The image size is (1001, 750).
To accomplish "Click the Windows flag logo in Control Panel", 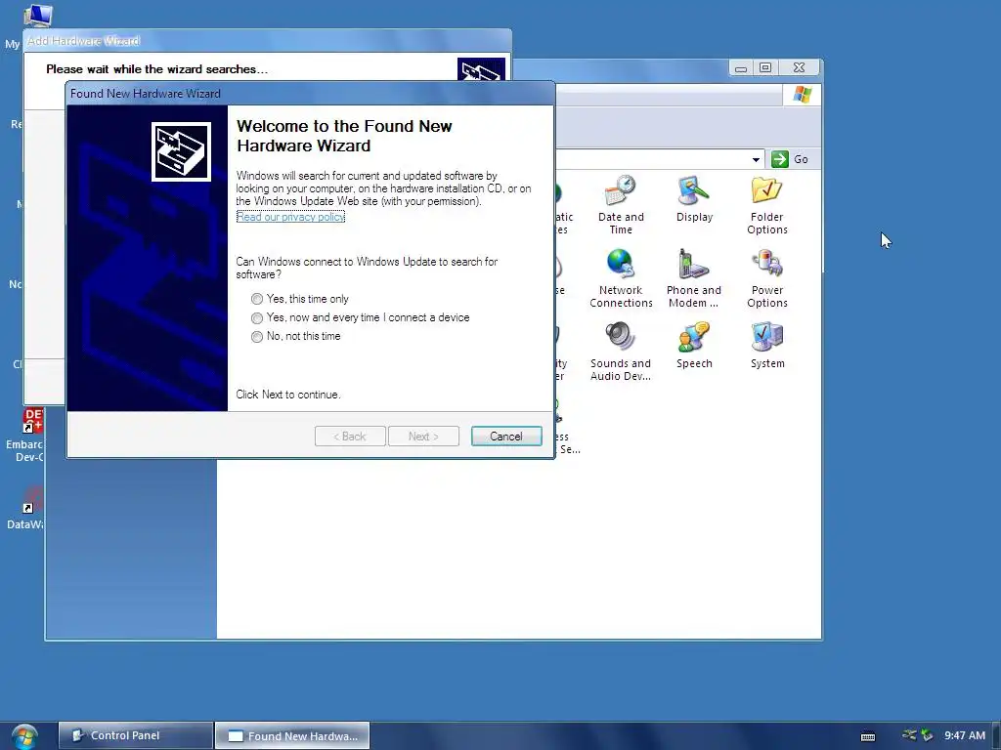I will (802, 95).
